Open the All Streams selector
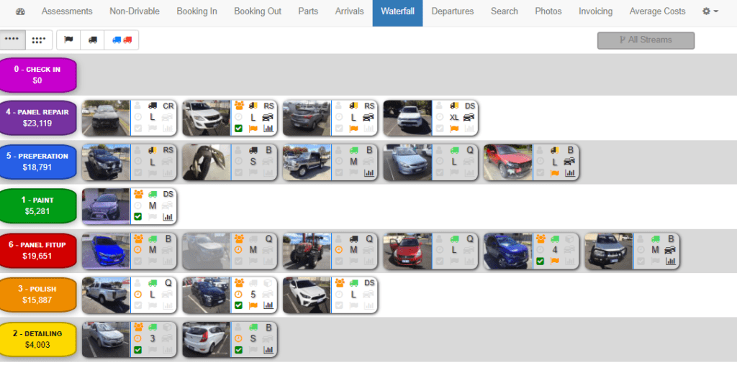This screenshot has width=737, height=370. coord(646,40)
